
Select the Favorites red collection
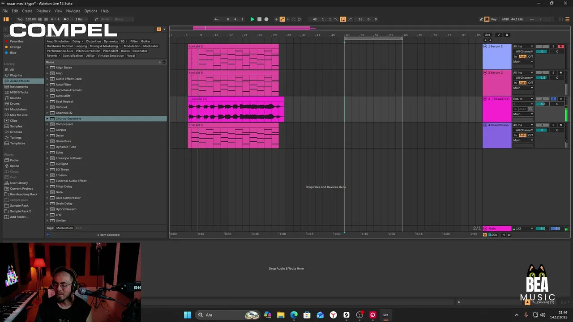tap(17, 41)
